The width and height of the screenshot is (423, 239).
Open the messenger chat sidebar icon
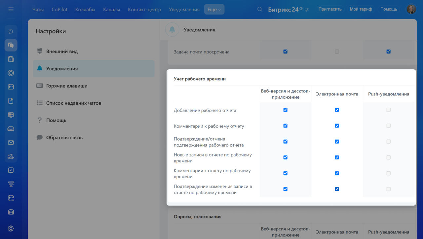point(11,45)
